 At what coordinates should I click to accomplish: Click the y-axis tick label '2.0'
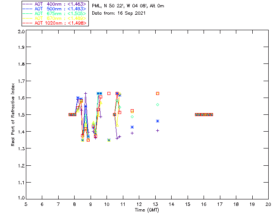tap(21, 32)
